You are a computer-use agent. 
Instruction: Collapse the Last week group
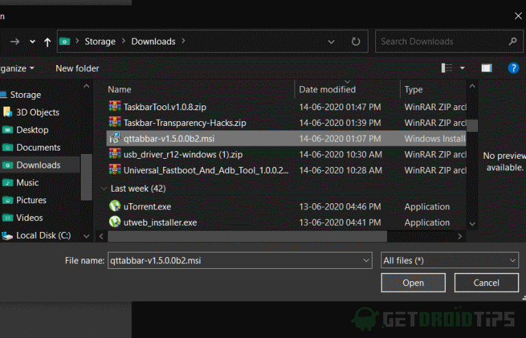(x=104, y=188)
